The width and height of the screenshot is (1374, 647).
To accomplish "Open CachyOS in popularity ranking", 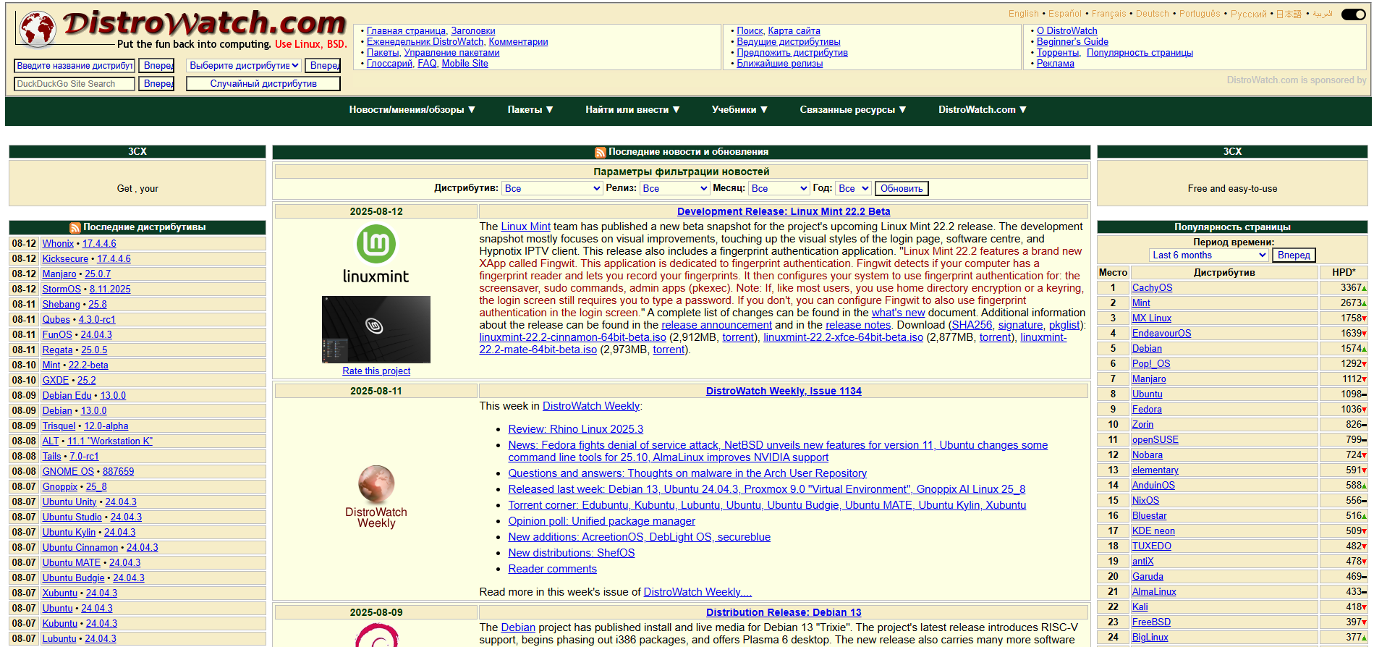I will (x=1152, y=288).
